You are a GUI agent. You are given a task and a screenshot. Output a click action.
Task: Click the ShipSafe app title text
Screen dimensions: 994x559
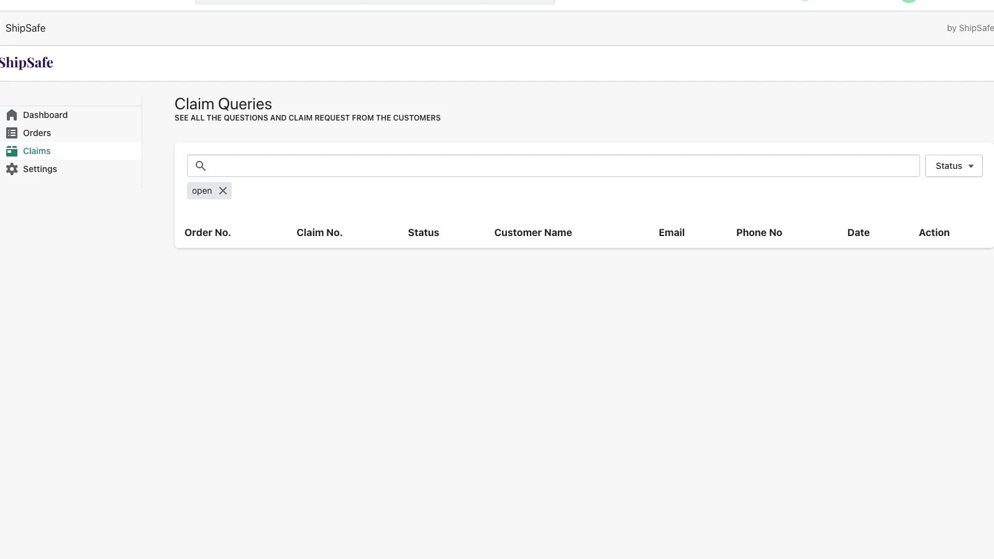coord(25,28)
